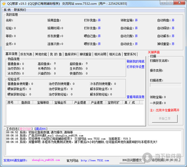Click the log entry 初始化鱼库数据
The image size is (187, 167).
[44, 132]
